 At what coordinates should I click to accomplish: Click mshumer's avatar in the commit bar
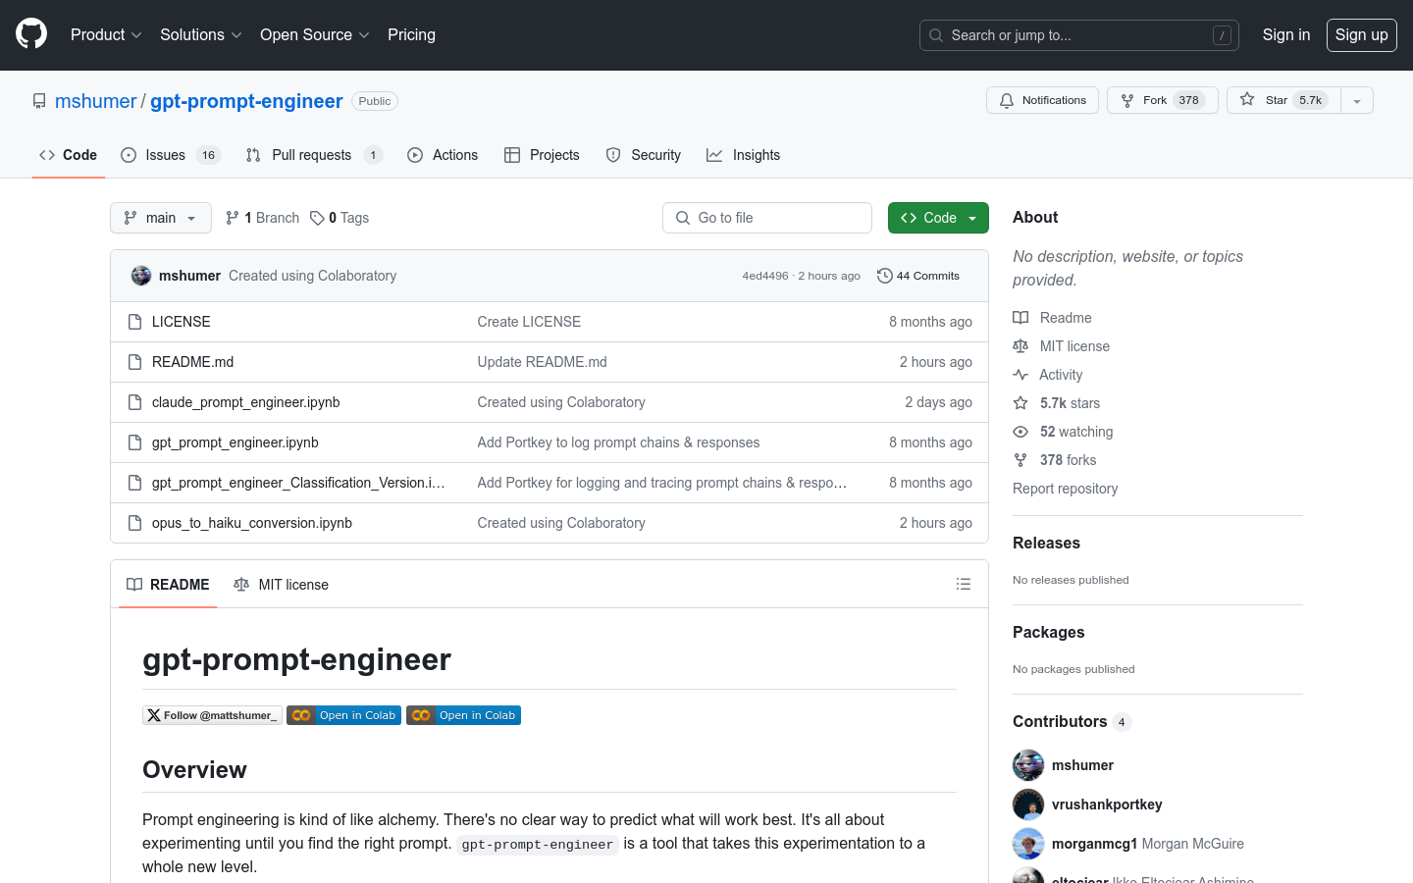(x=141, y=276)
